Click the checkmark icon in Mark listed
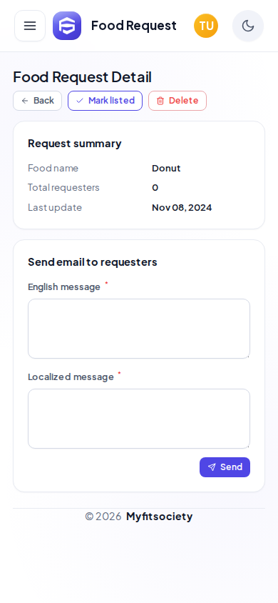278x603 pixels. tap(80, 101)
